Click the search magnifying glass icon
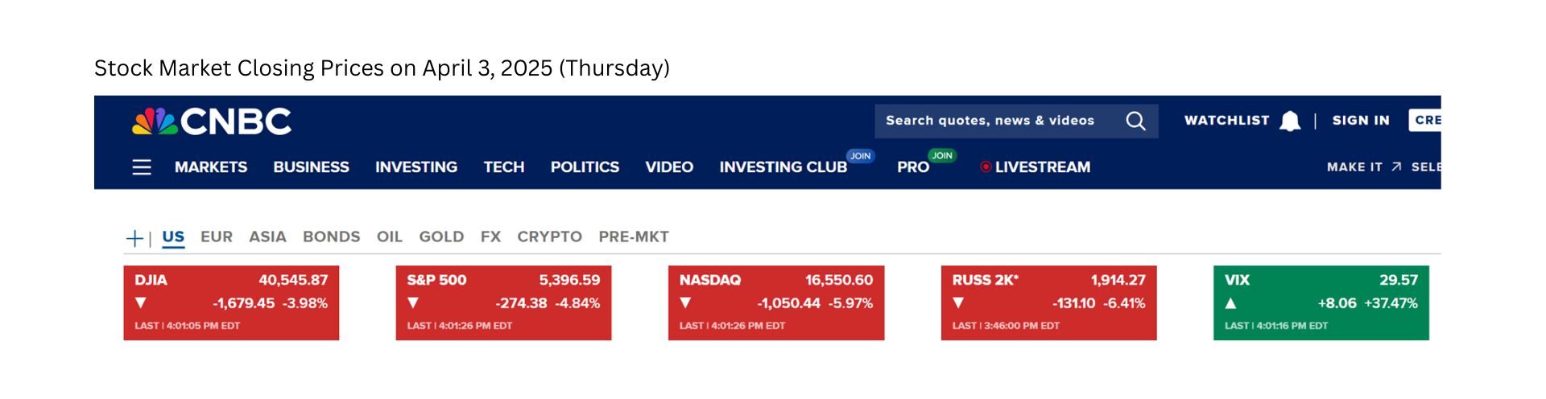 coord(1135,121)
